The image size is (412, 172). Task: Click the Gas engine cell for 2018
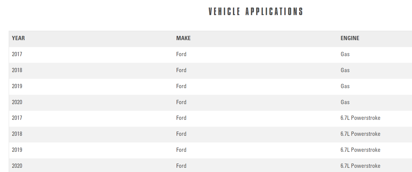coord(345,70)
